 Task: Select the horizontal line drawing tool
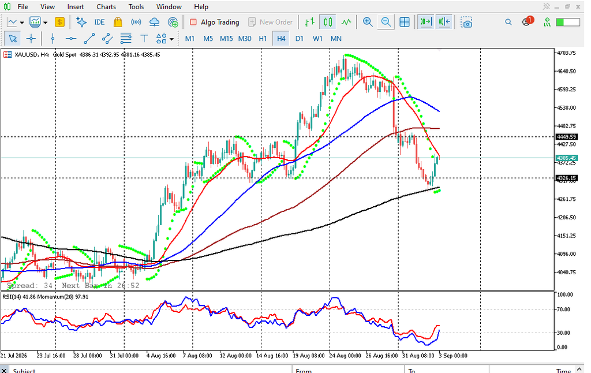71,39
